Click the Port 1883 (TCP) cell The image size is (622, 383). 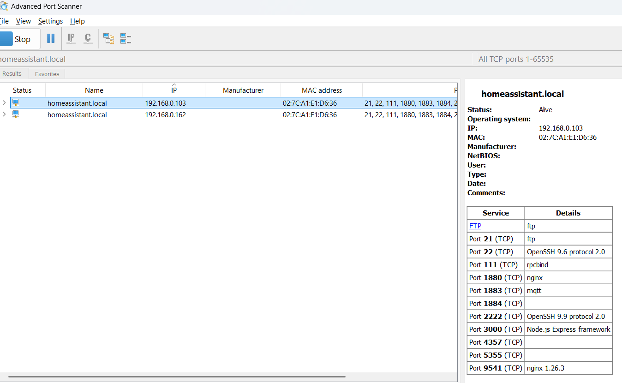click(x=496, y=291)
